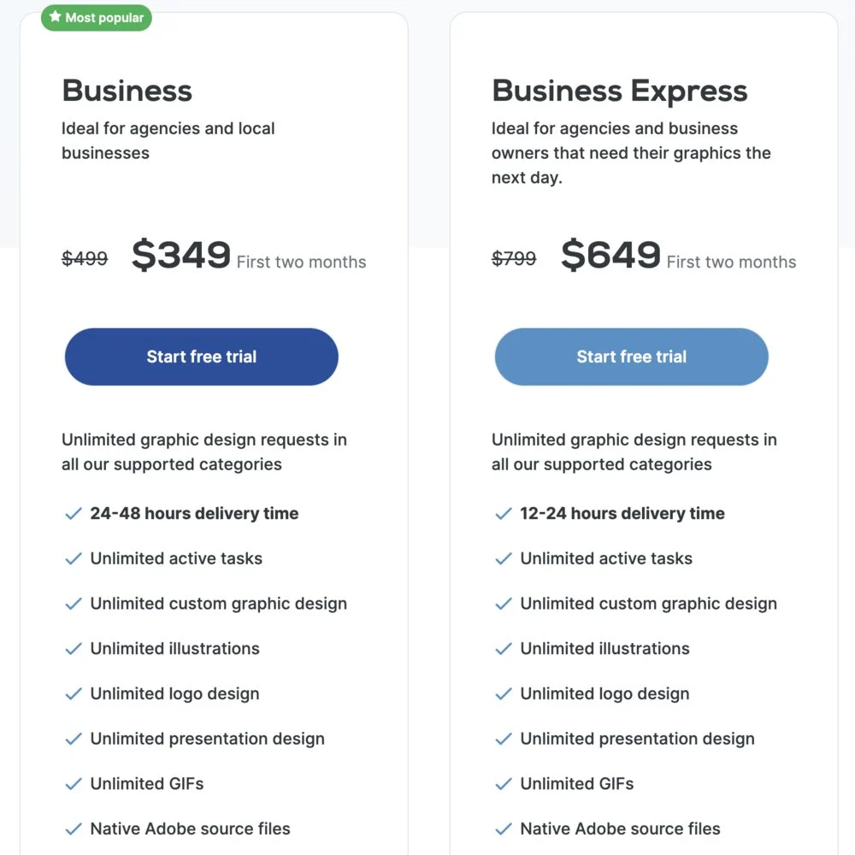
Task: Click the Most popular badge
Action: (x=97, y=18)
